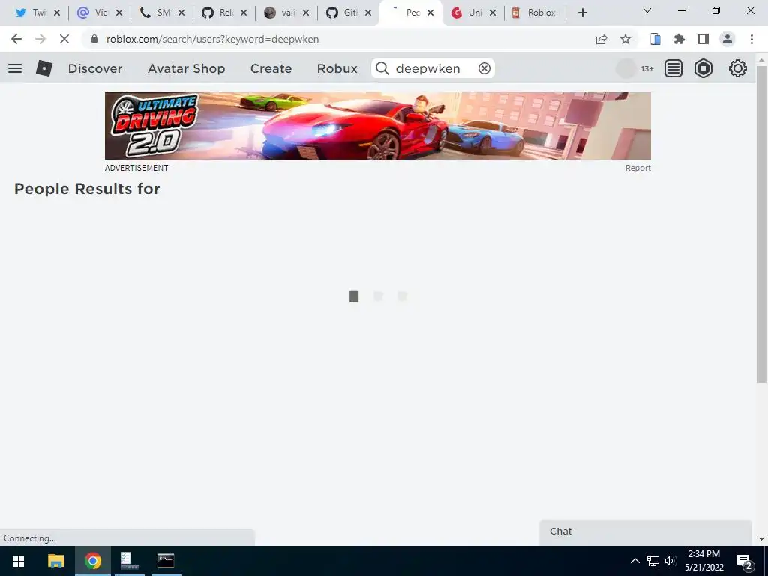Click the Roblox logo home icon
The width and height of the screenshot is (768, 576).
coord(44,68)
